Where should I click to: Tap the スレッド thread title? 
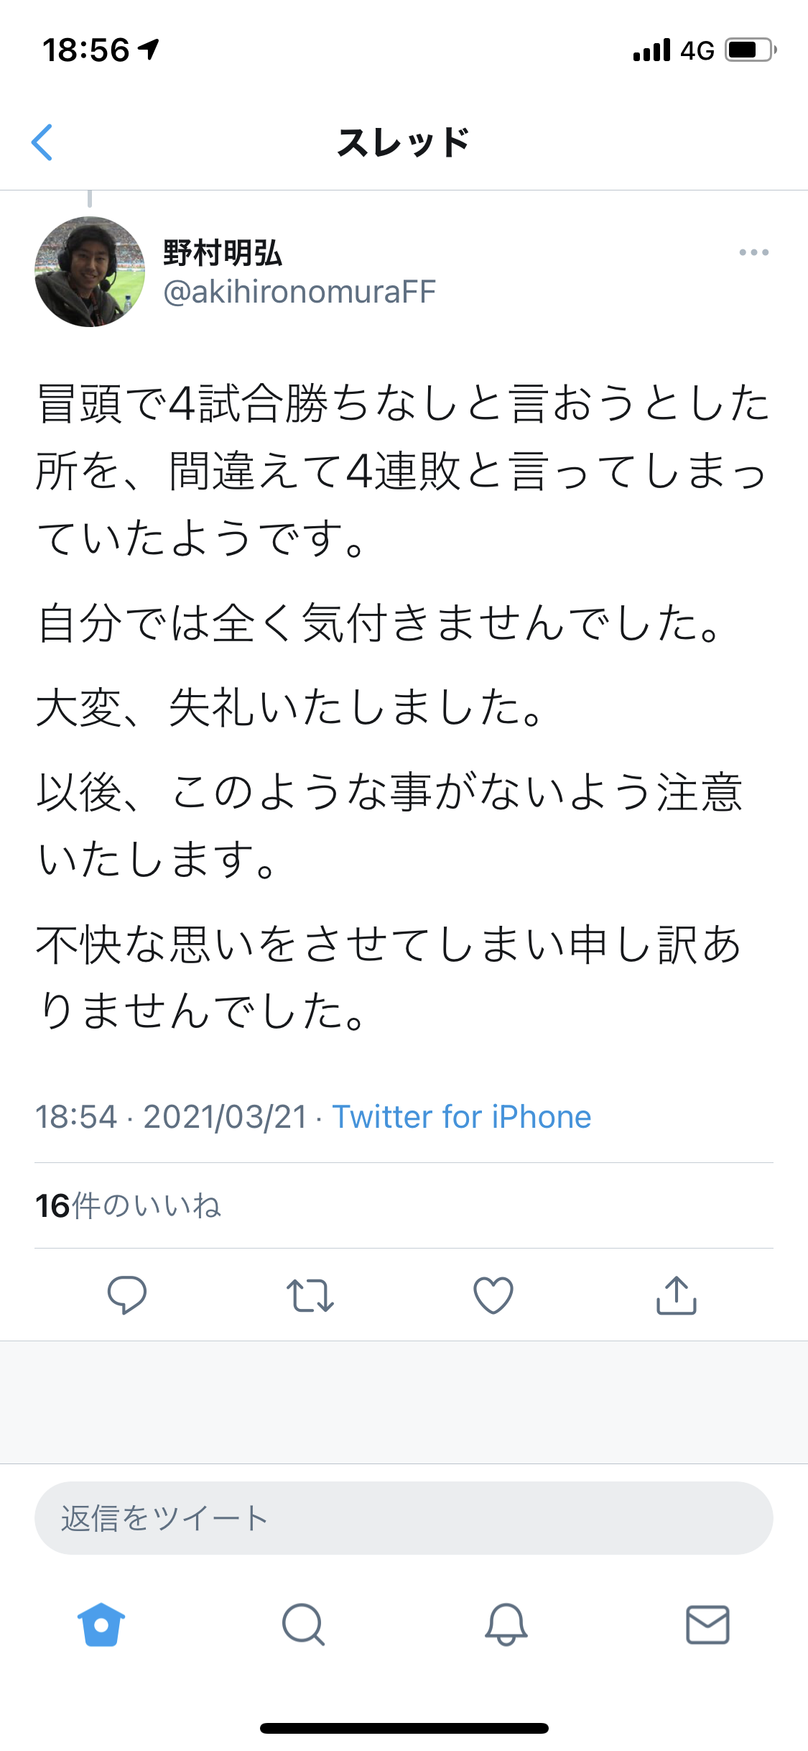tap(404, 142)
